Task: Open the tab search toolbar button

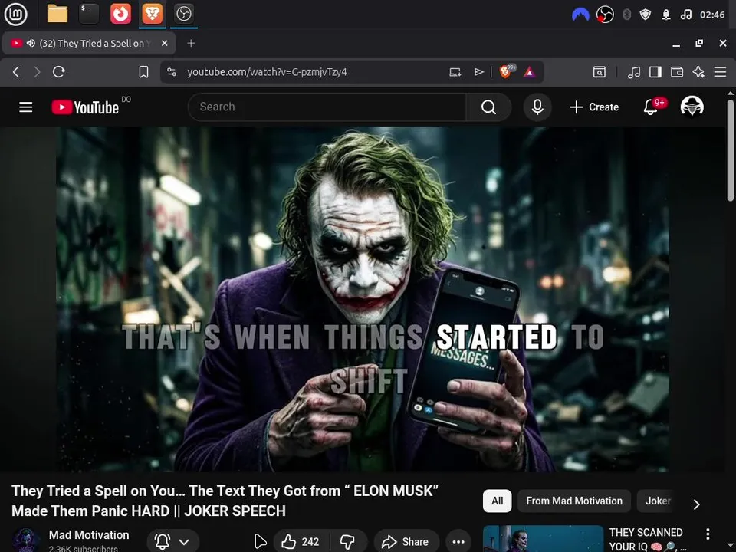Action: pyautogui.click(x=600, y=72)
